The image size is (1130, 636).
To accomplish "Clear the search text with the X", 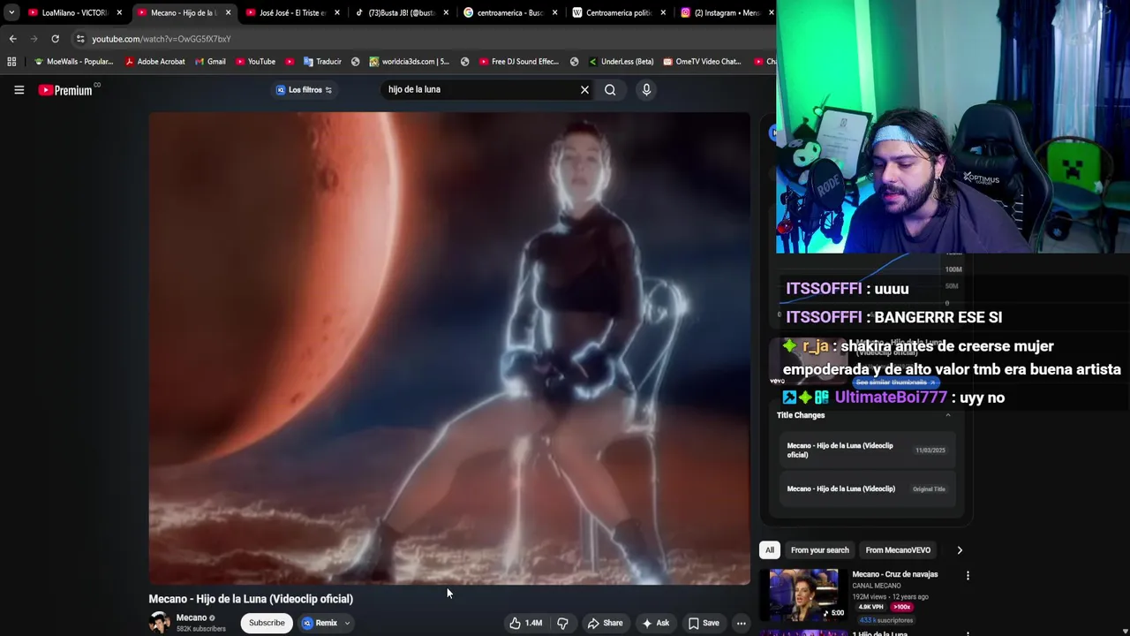I will [584, 89].
